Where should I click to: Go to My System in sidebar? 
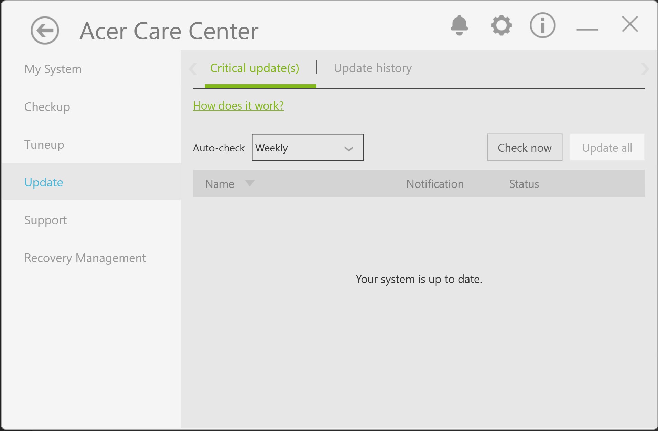(x=53, y=69)
